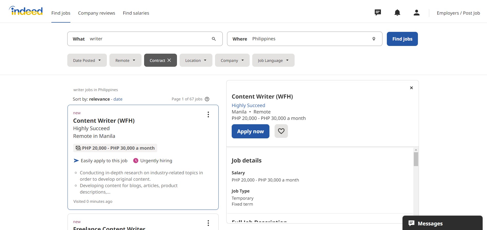Click the location pin in Where field
This screenshot has height=230, width=487.
pos(374,39)
